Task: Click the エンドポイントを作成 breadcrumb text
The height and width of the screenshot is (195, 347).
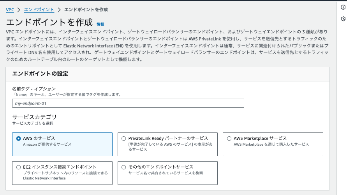Action: point(86,10)
